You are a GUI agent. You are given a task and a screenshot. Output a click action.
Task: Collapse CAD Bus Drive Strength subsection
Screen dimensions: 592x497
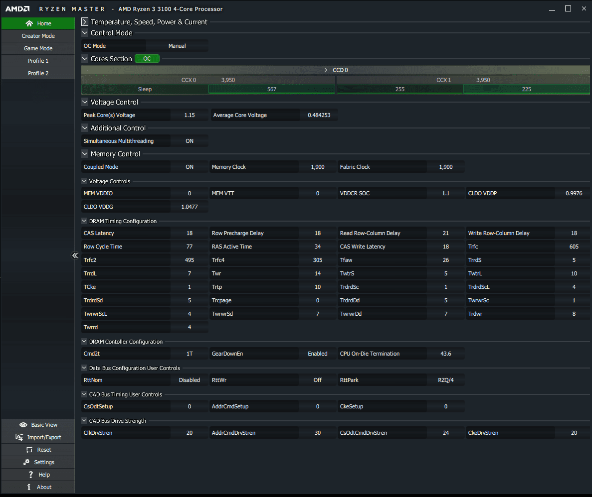[84, 420]
